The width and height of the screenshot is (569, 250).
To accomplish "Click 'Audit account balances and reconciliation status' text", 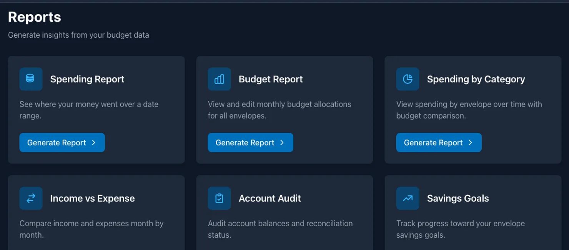I will pos(280,229).
